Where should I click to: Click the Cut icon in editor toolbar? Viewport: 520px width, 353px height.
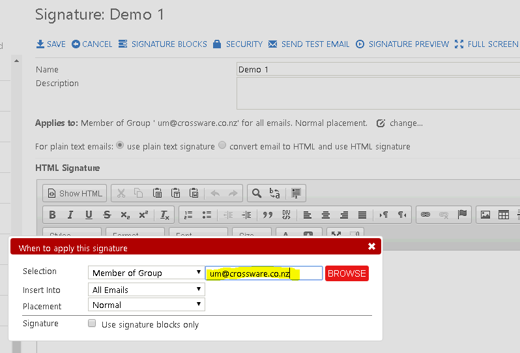[x=121, y=193]
